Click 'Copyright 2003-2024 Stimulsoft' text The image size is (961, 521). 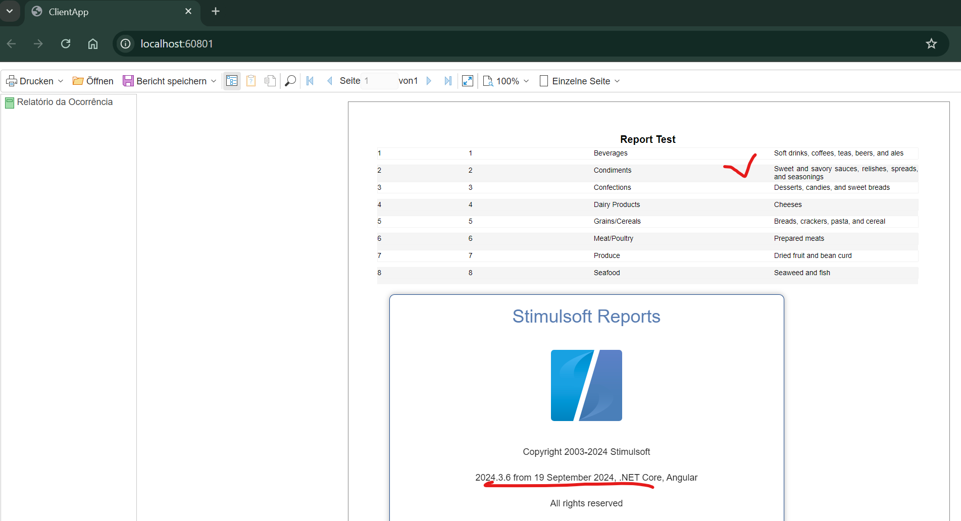click(x=586, y=452)
